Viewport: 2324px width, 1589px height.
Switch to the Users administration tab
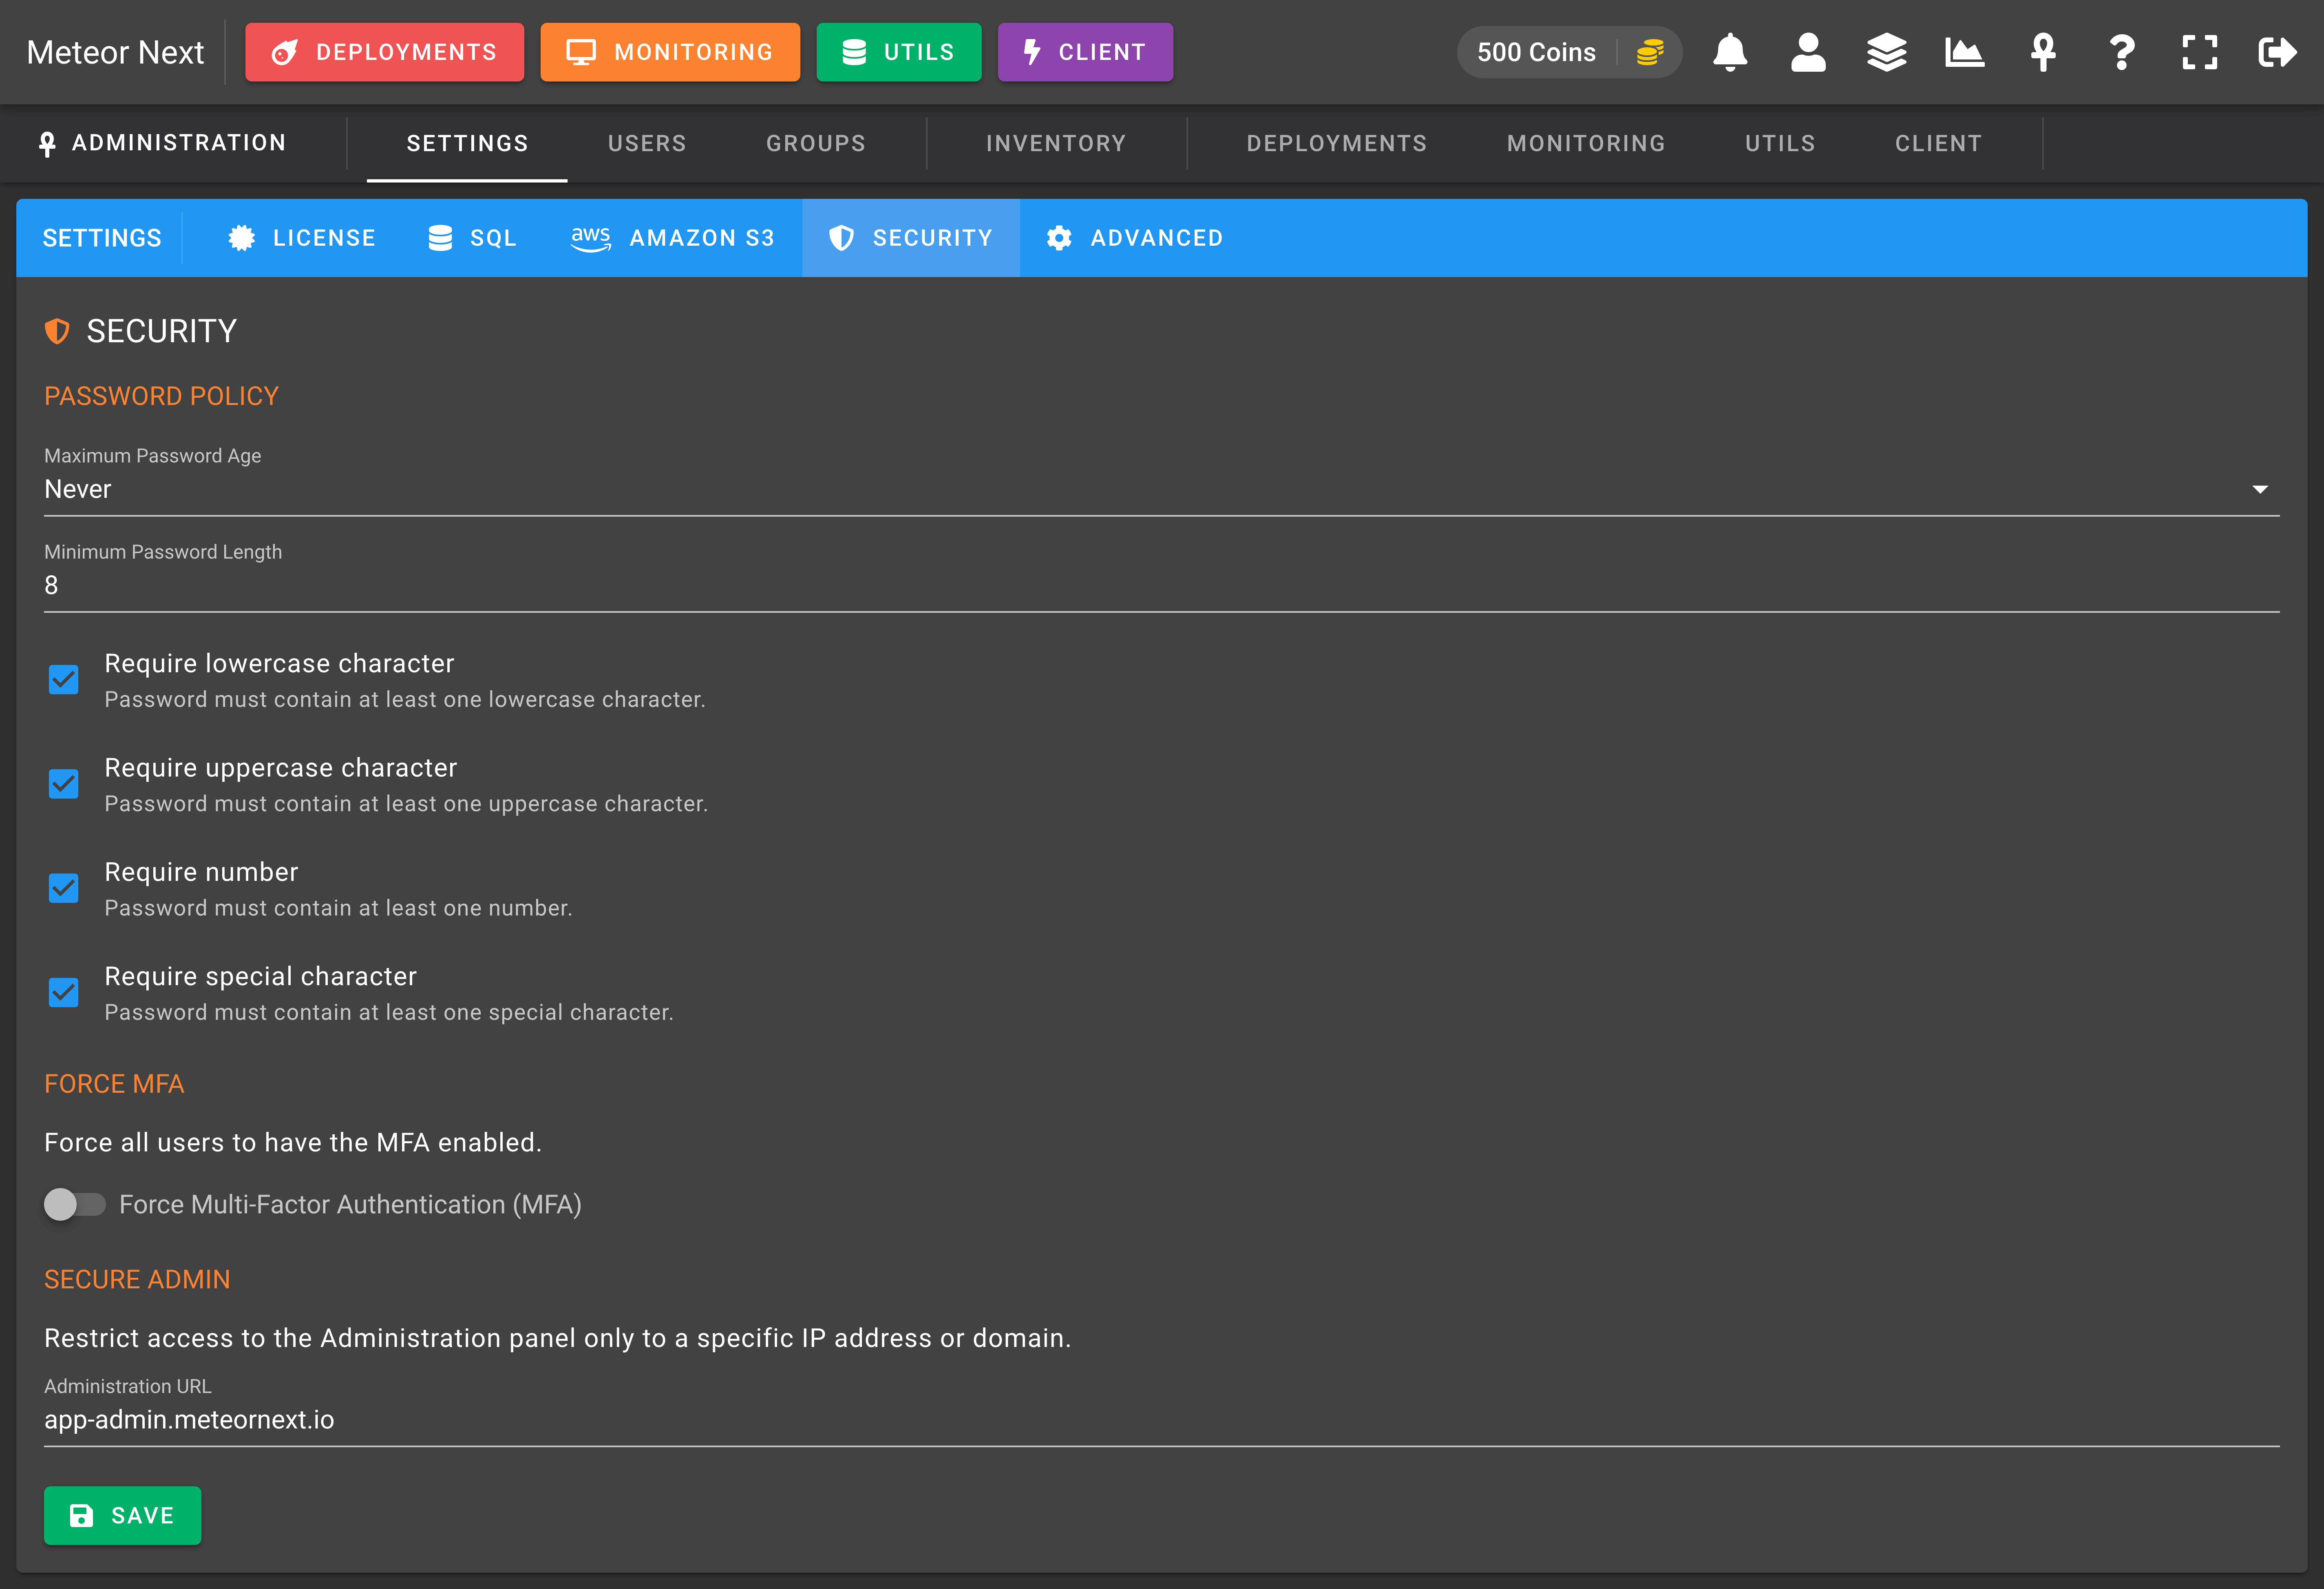647,143
